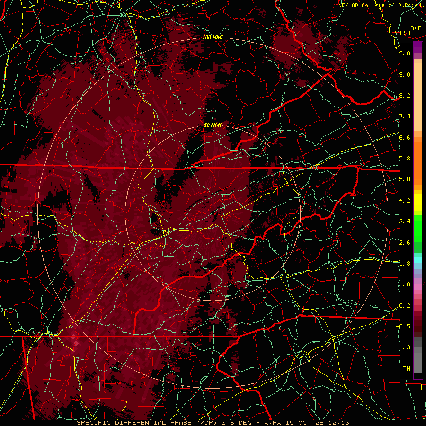Viewport: 426px width, 426px height.
Task: Click the TH threshold label on legend
Action: tap(407, 369)
